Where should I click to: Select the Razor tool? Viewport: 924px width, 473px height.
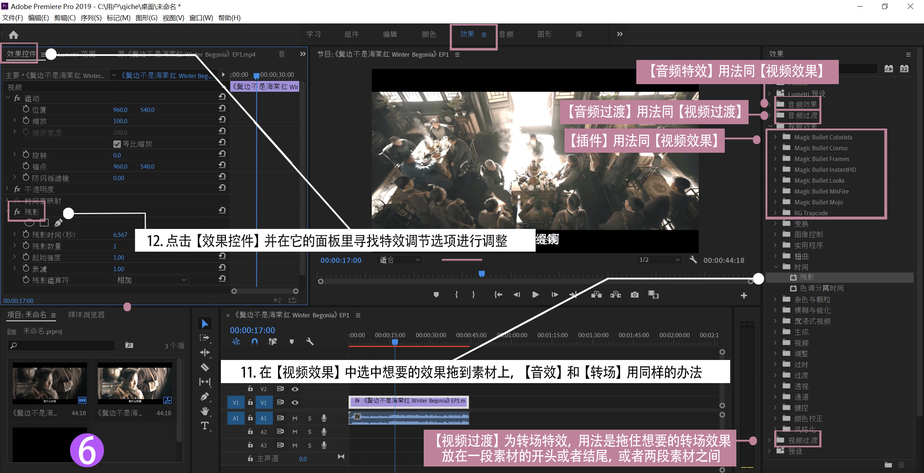205,367
